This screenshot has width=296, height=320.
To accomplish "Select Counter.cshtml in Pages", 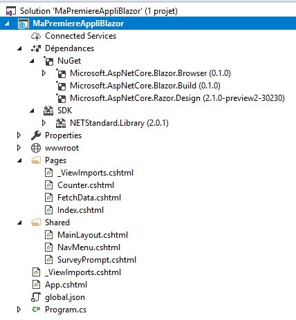I will pos(86,185).
